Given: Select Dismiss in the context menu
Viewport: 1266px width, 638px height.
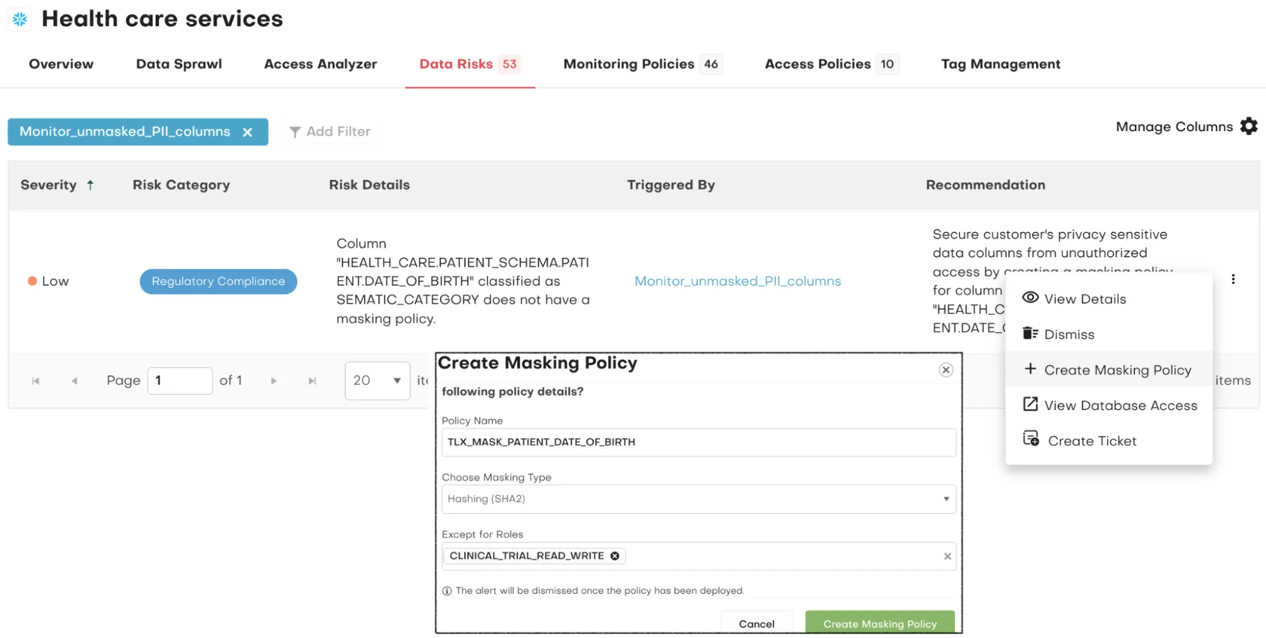Looking at the screenshot, I should (x=1108, y=334).
